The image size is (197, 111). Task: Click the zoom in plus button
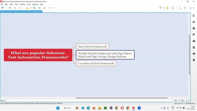point(186,101)
